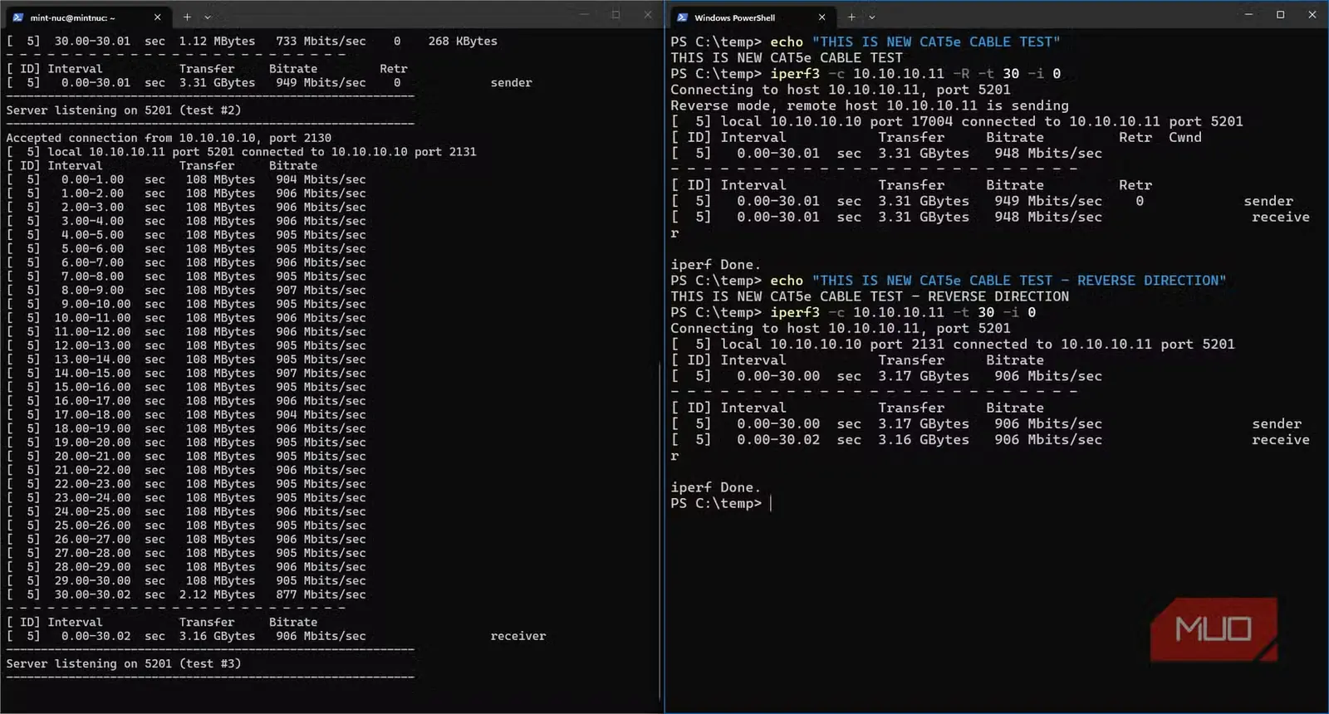Viewport: 1329px width, 714px height.
Task: Click the '2.12 MBytes' transfer value
Action: pyautogui.click(x=217, y=594)
